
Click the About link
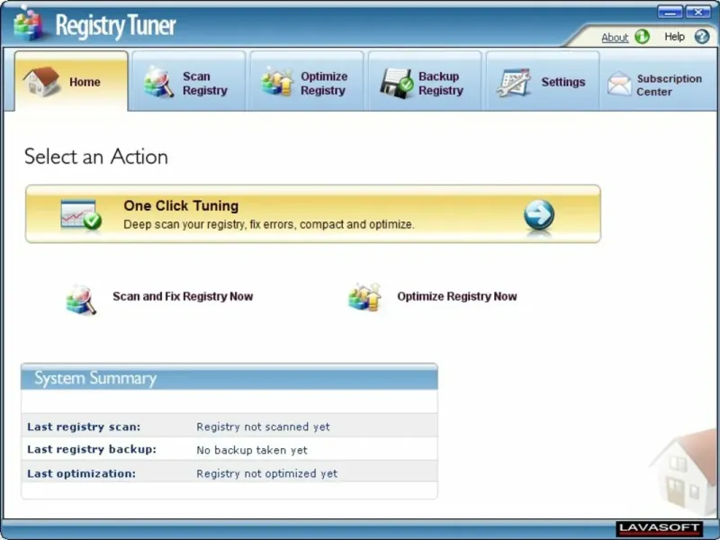point(615,37)
